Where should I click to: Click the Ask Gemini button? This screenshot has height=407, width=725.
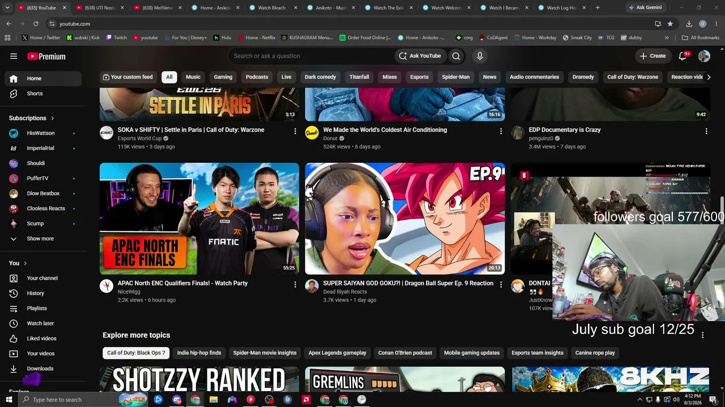pos(645,7)
